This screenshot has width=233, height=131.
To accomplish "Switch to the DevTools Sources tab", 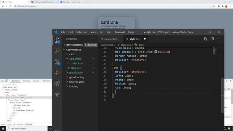I will point(36,81).
